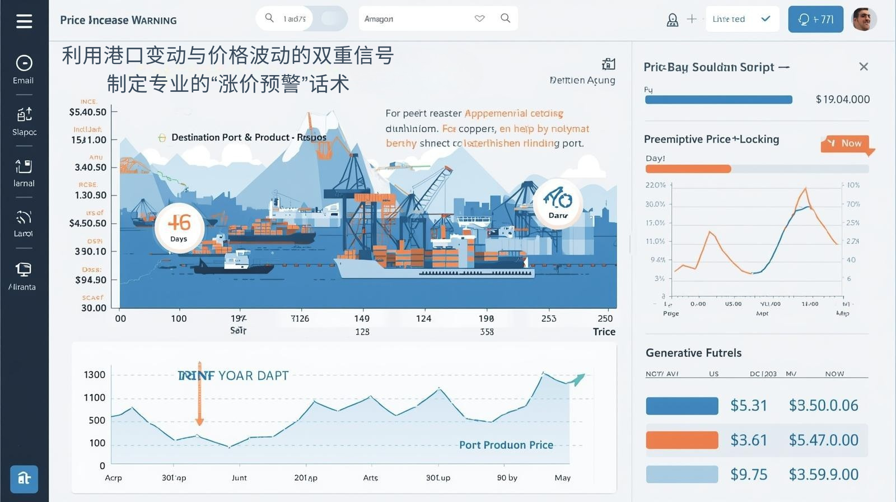
Task: Click the blue progress bar near $19.04.000
Action: [718, 100]
